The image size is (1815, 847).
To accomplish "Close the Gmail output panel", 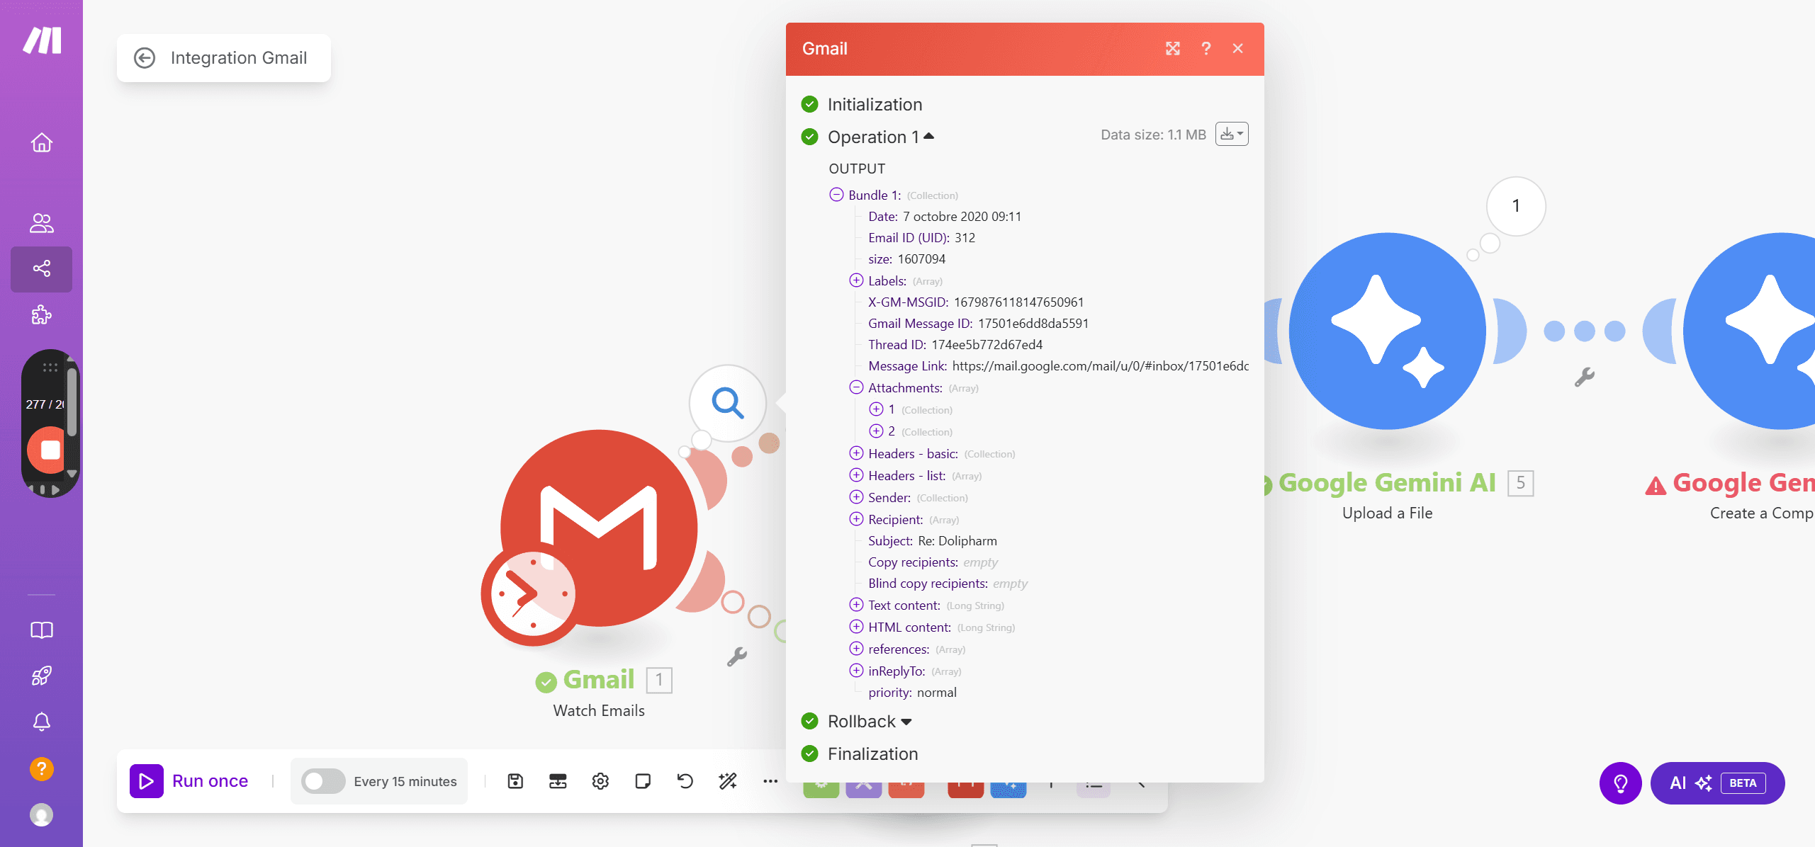I will [x=1238, y=49].
